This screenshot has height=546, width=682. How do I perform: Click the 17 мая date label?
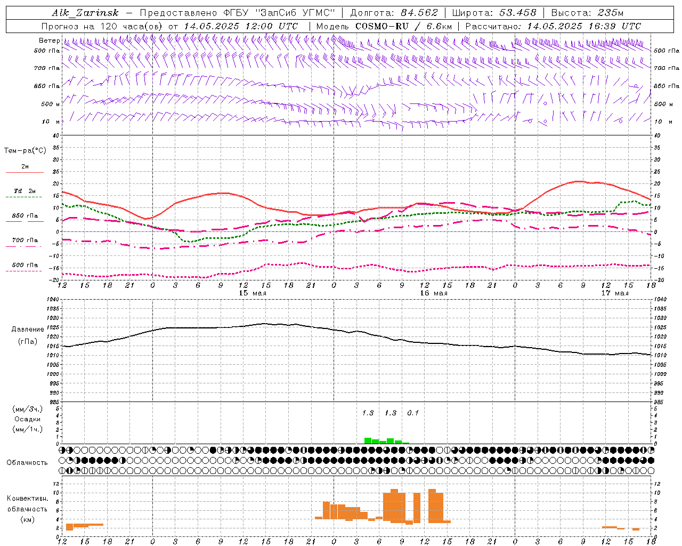click(x=615, y=293)
